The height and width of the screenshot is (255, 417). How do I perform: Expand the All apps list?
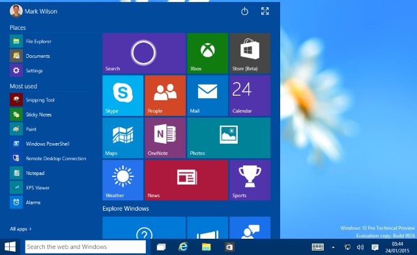[21, 229]
